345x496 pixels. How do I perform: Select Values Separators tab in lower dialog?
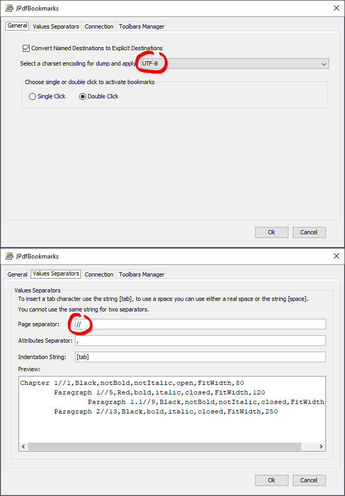56,273
